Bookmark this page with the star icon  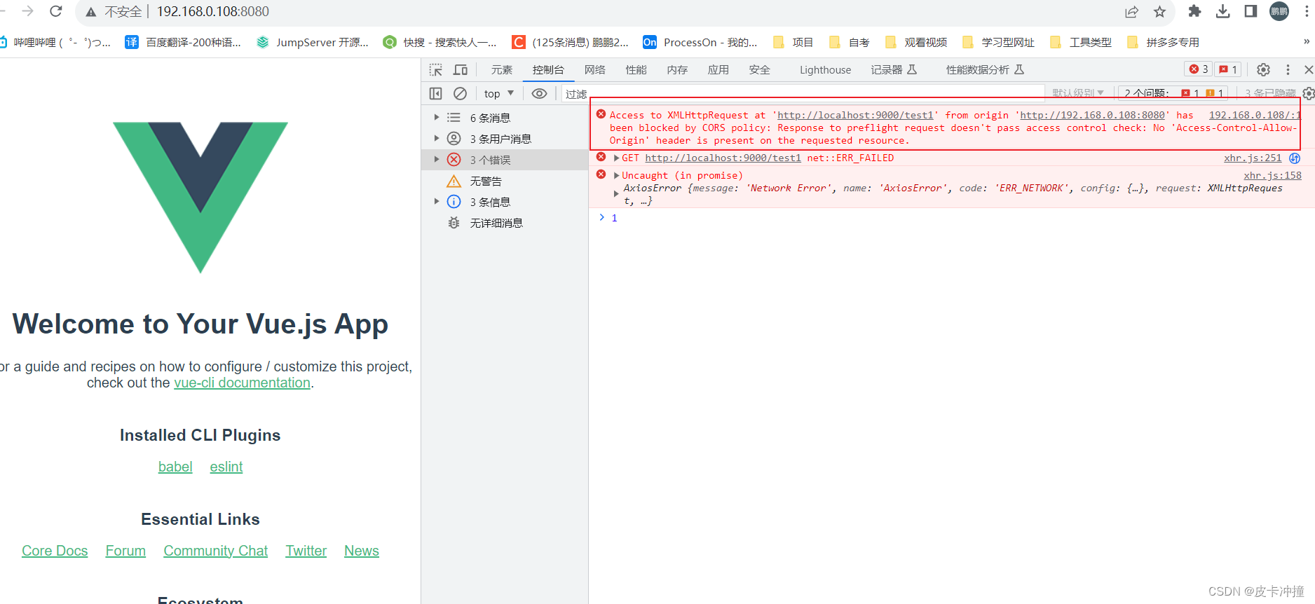pyautogui.click(x=1159, y=12)
